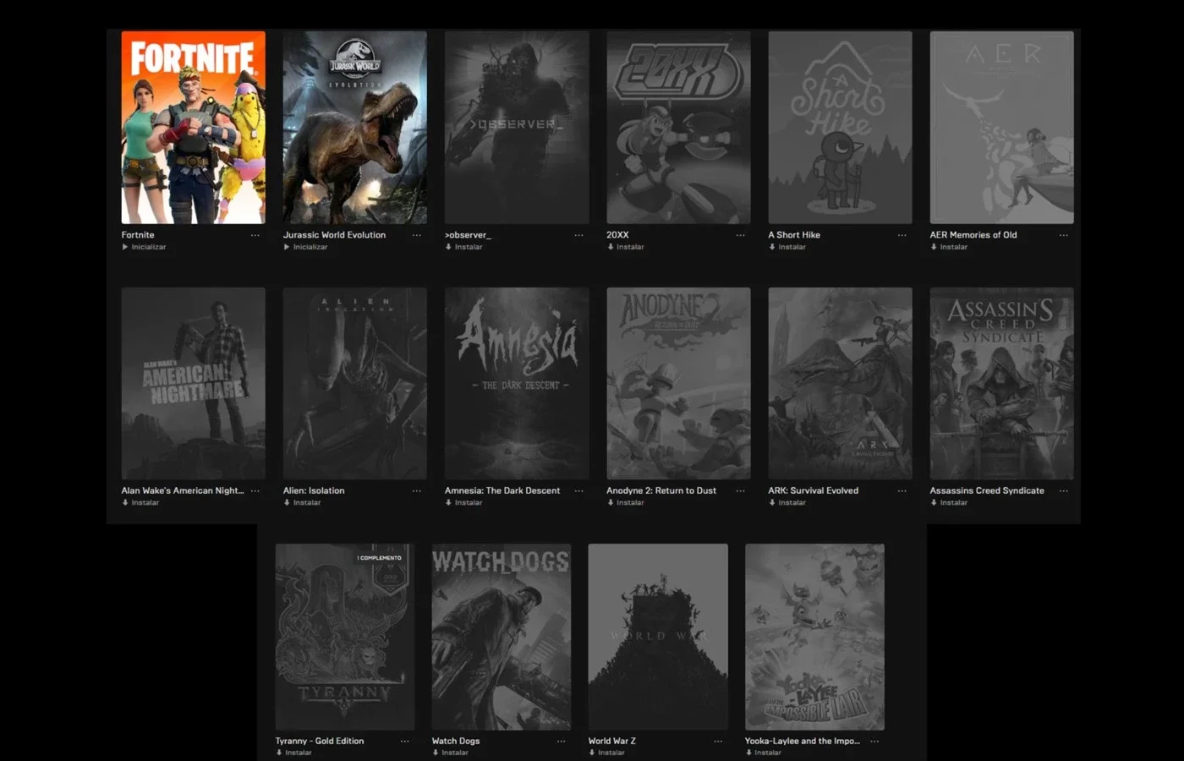The height and width of the screenshot is (761, 1184).
Task: Click Inicializar under Jurassic World Evolution
Action: point(305,247)
